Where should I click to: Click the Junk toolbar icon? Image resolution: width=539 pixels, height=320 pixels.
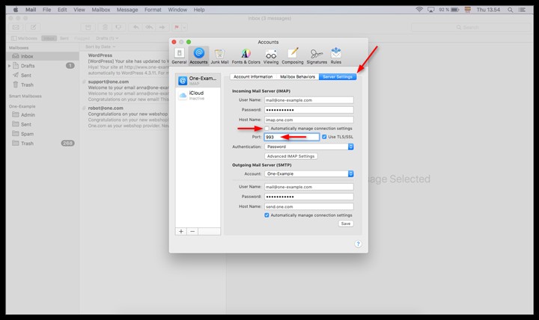[x=118, y=27]
